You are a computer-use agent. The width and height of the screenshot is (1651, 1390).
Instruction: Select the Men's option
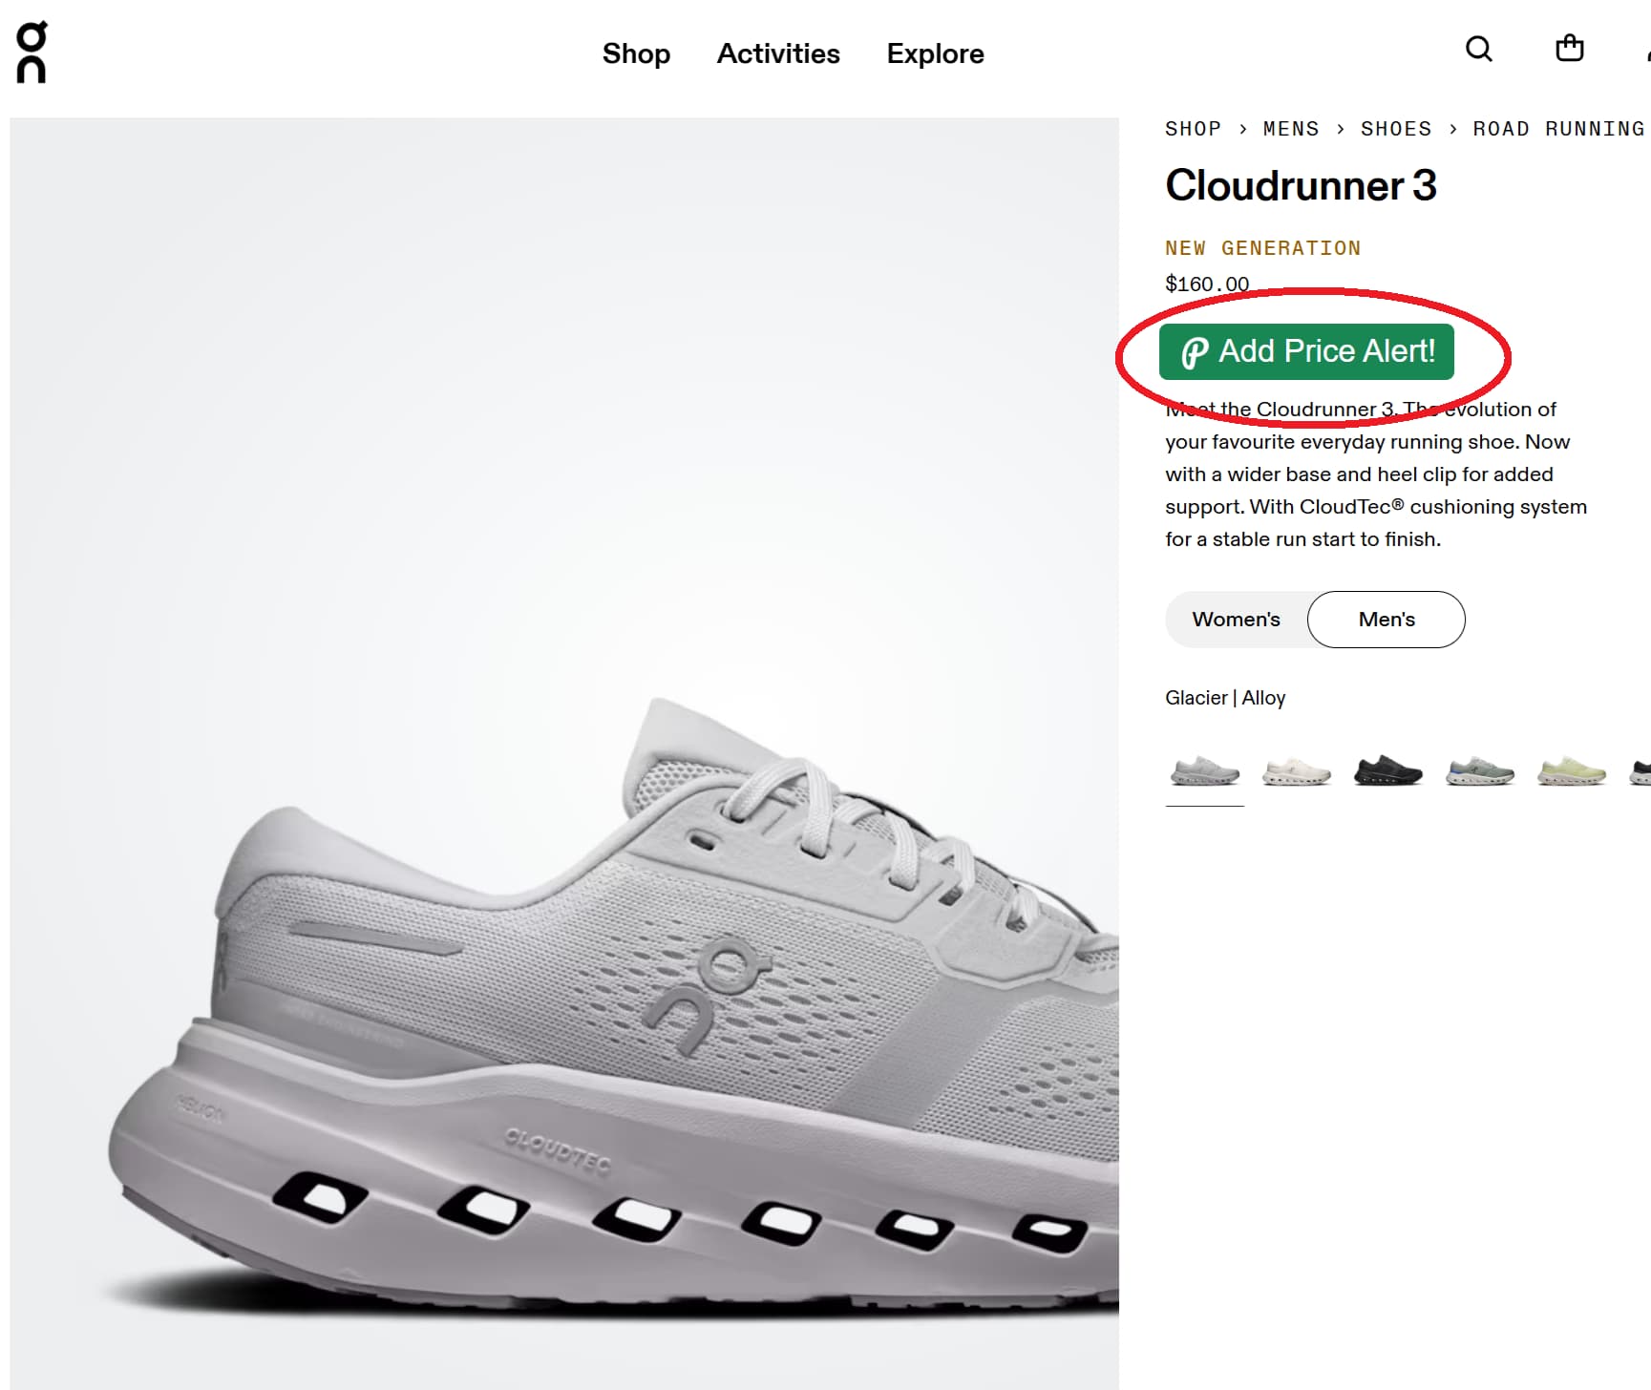point(1386,619)
